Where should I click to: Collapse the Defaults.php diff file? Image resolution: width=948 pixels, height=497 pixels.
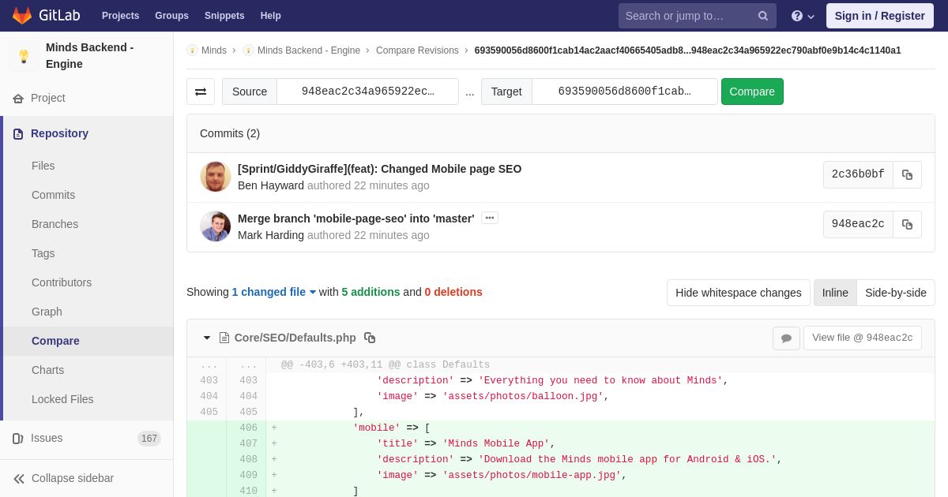click(207, 338)
